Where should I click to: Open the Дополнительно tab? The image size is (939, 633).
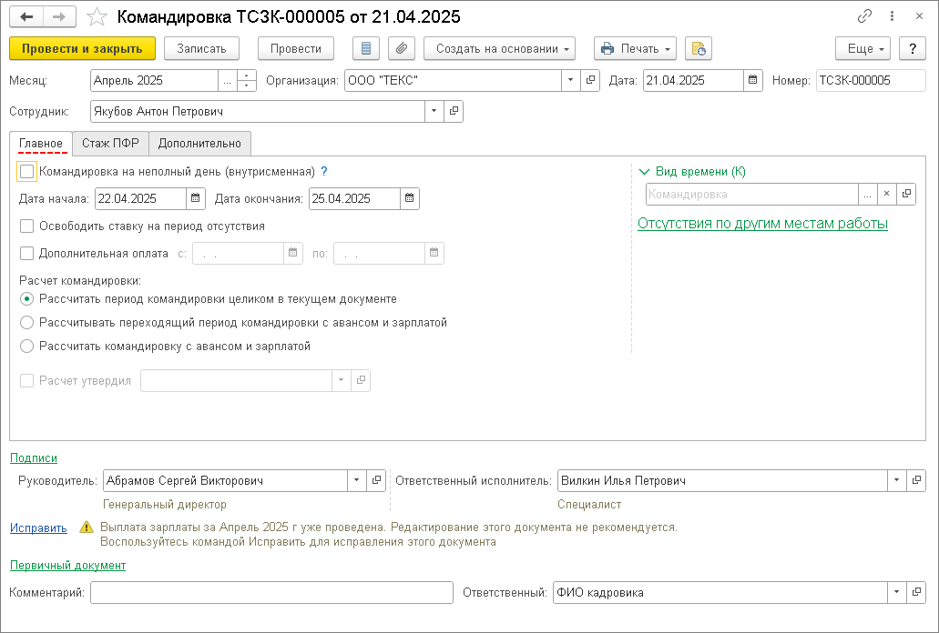point(199,143)
